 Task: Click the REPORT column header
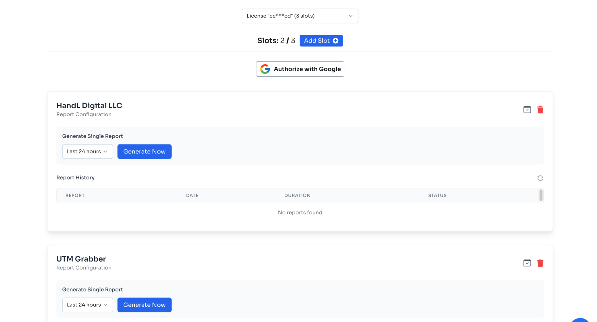click(75, 196)
